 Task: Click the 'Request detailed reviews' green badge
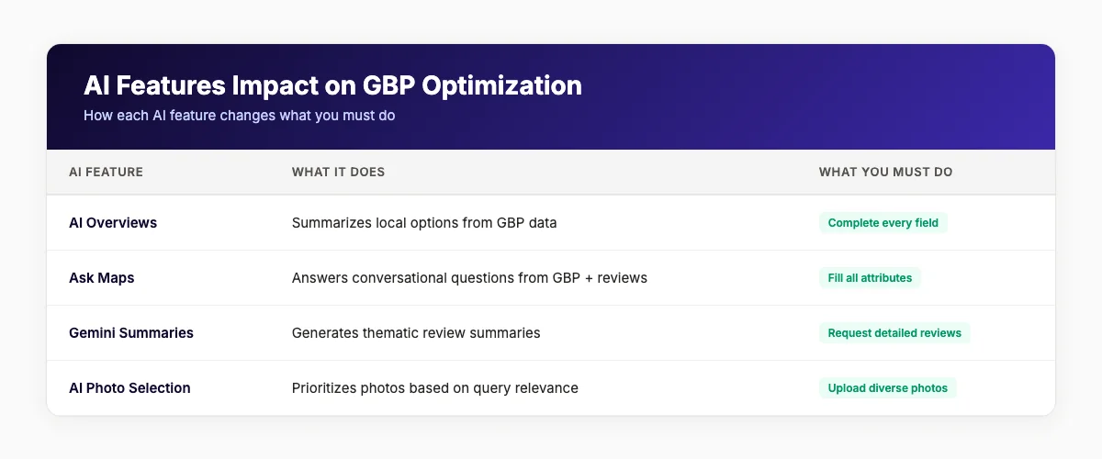point(894,333)
